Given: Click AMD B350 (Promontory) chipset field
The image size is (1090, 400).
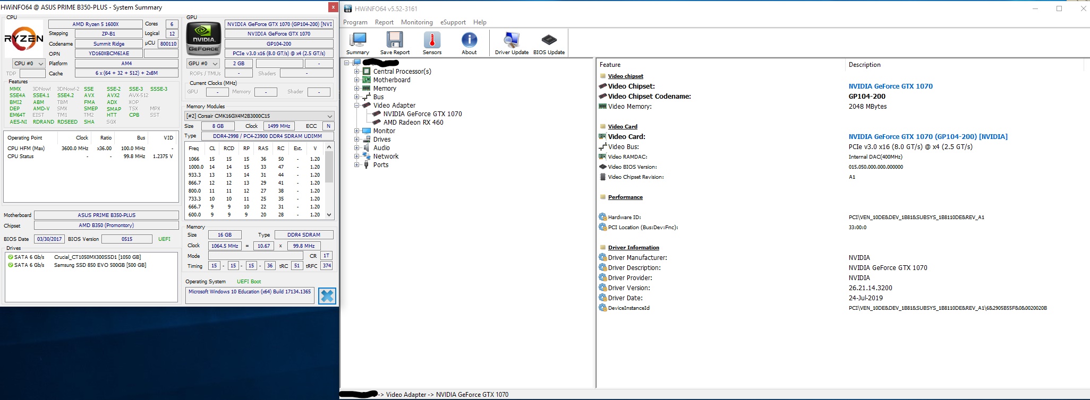Looking at the screenshot, I should [106, 225].
